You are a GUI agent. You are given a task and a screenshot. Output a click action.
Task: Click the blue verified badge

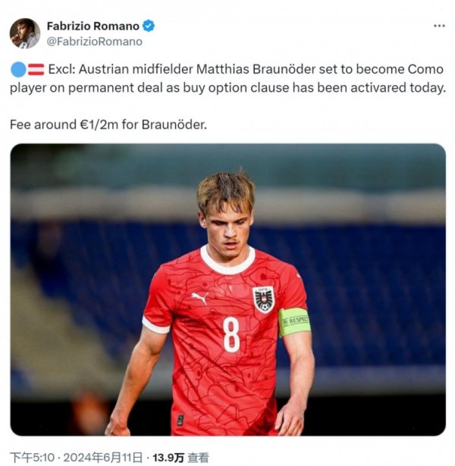click(149, 27)
